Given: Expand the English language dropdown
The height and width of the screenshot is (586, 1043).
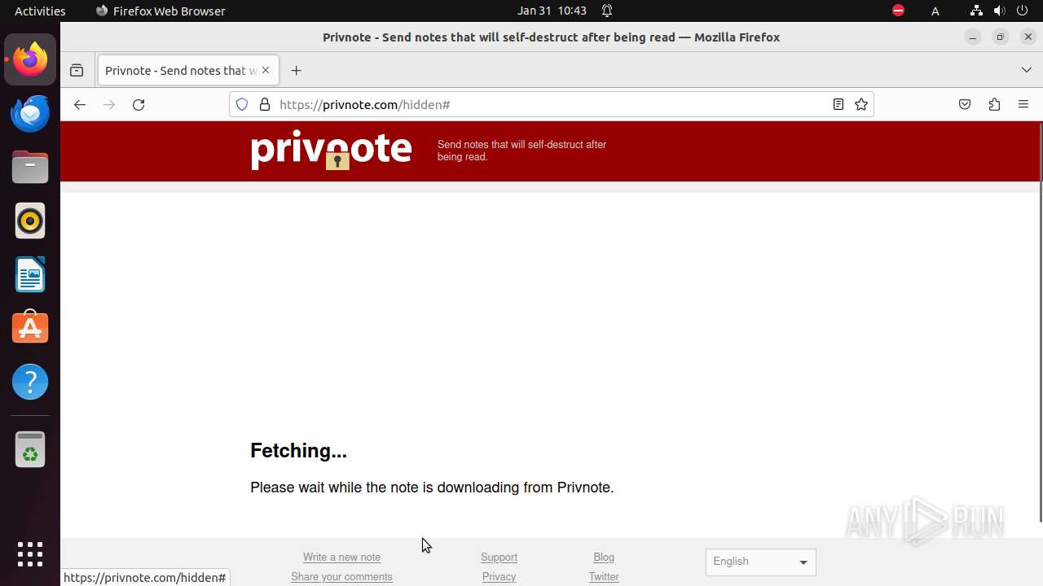Looking at the screenshot, I should [760, 562].
